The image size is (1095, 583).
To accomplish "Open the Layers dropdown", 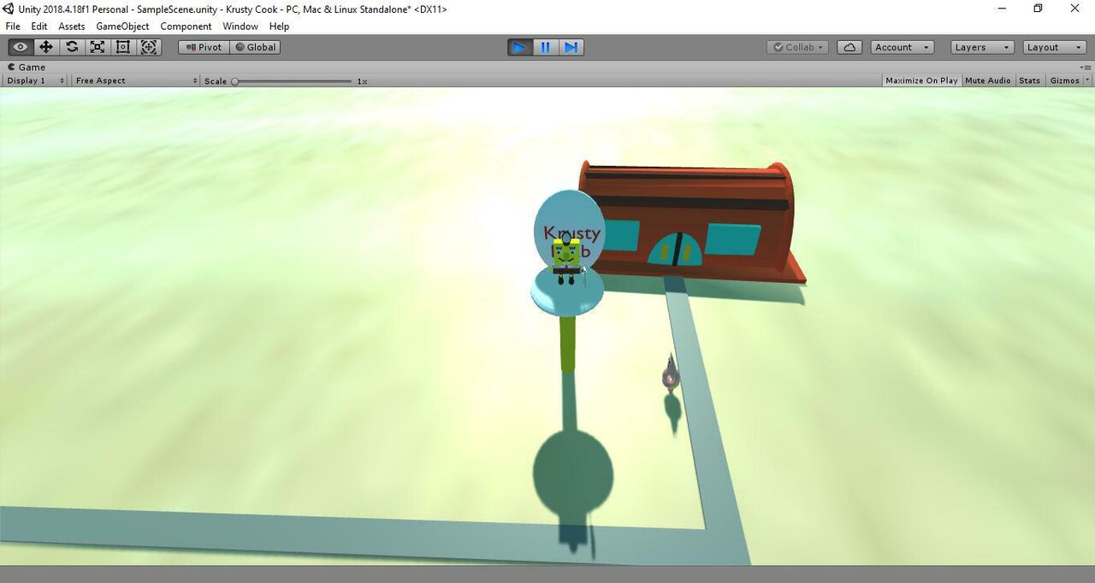I will pos(982,47).
